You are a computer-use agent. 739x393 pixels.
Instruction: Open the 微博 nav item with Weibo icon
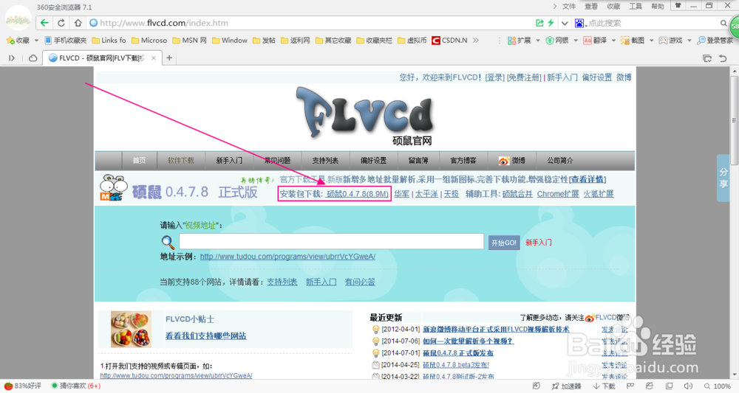[512, 160]
